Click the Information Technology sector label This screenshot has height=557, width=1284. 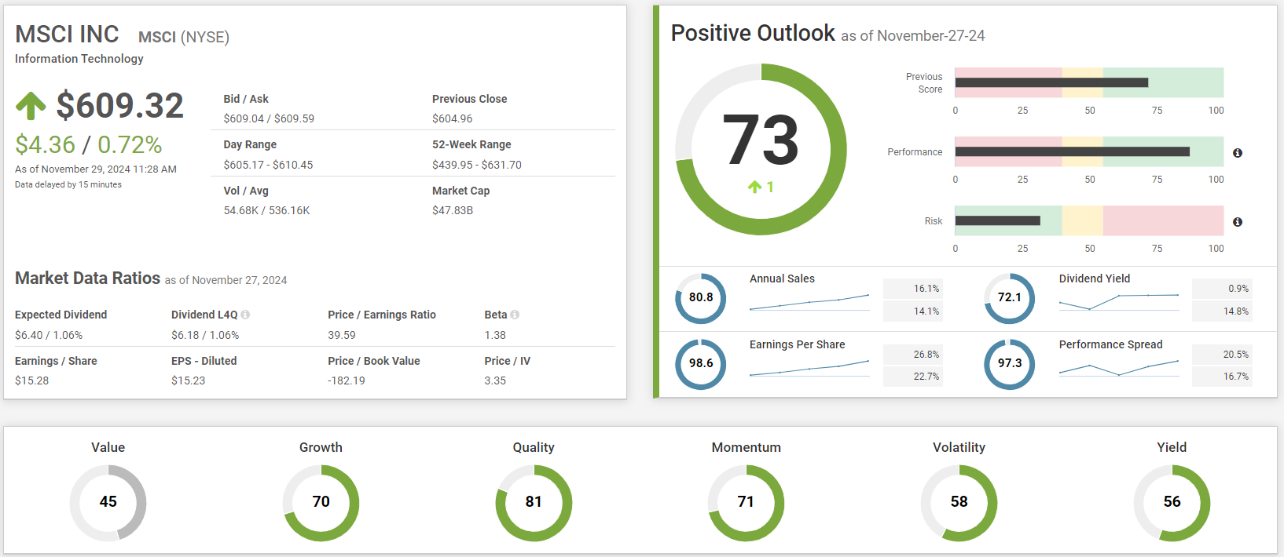click(79, 59)
